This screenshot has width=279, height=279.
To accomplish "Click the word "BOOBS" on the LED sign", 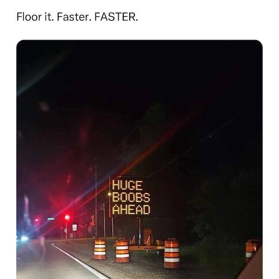I will pyautogui.click(x=131, y=197).
